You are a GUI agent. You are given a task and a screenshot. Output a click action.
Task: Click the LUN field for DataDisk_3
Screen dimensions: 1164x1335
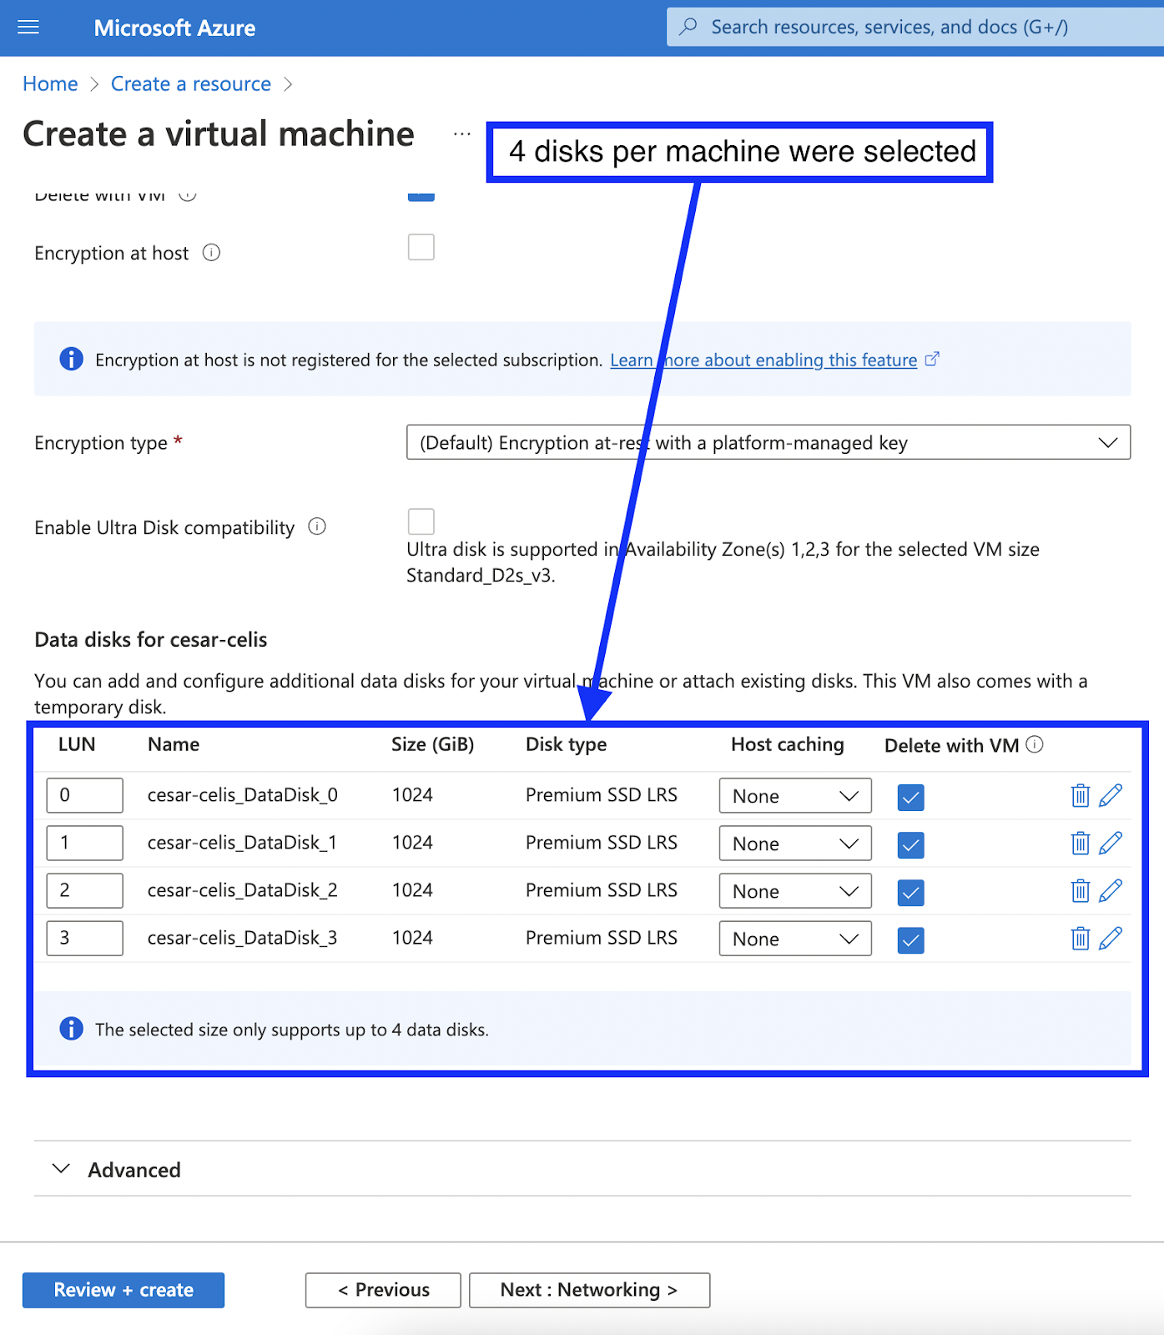(84, 939)
